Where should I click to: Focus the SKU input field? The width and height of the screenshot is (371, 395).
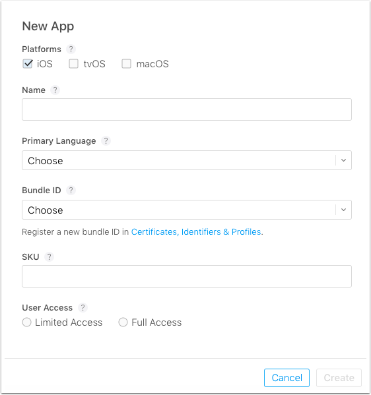[187, 276]
